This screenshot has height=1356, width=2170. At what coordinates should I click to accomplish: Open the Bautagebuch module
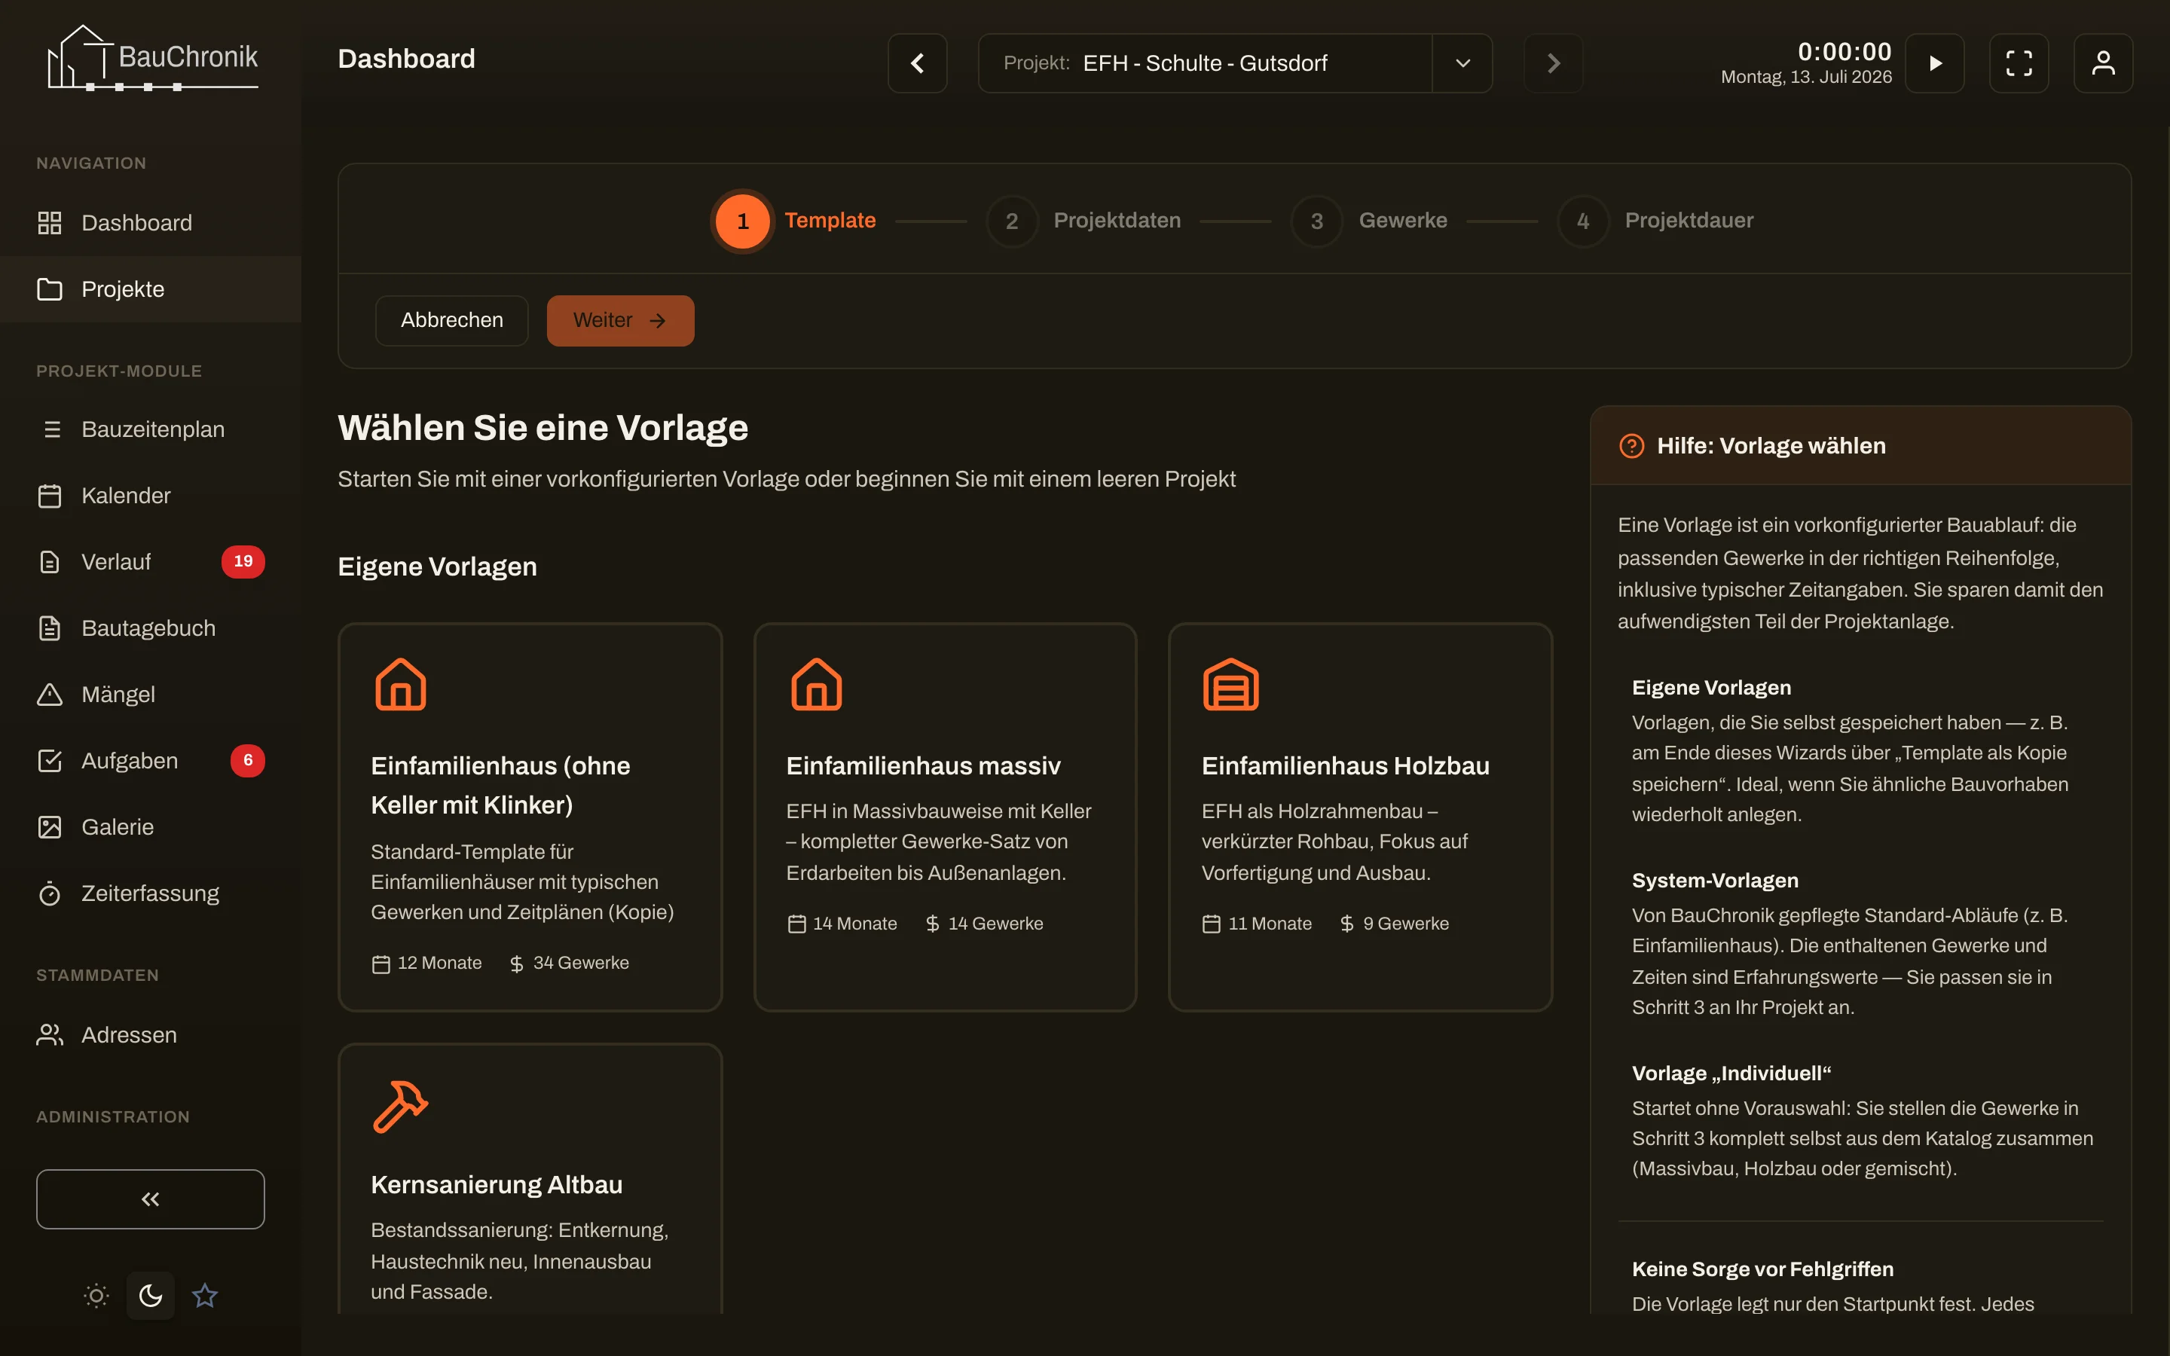point(151,629)
